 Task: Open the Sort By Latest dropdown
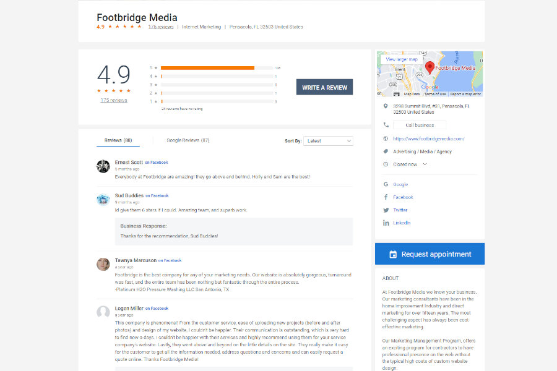tap(328, 141)
